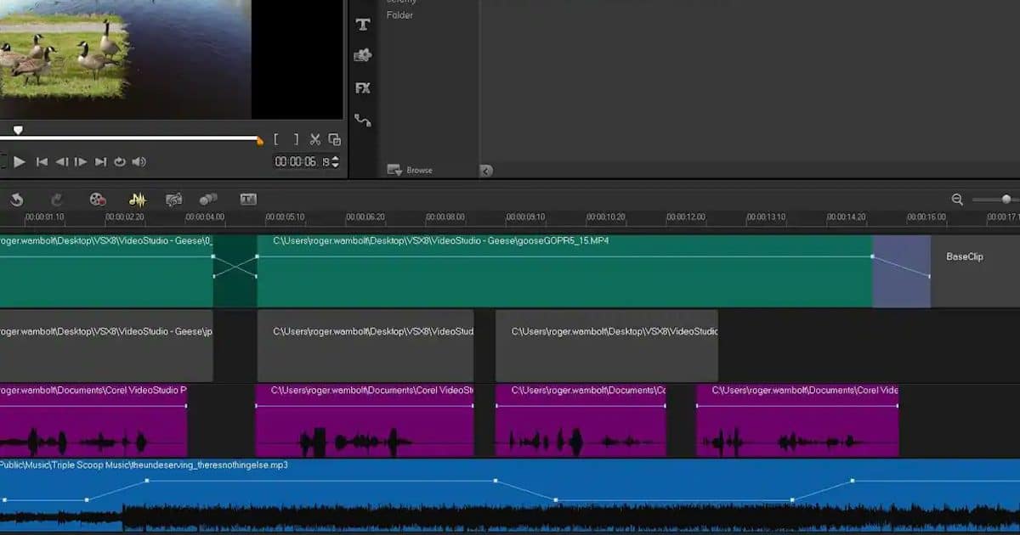Image resolution: width=1020 pixels, height=535 pixels.
Task: Open the Sound Mixer on the timeline toolbar
Action: tap(137, 200)
